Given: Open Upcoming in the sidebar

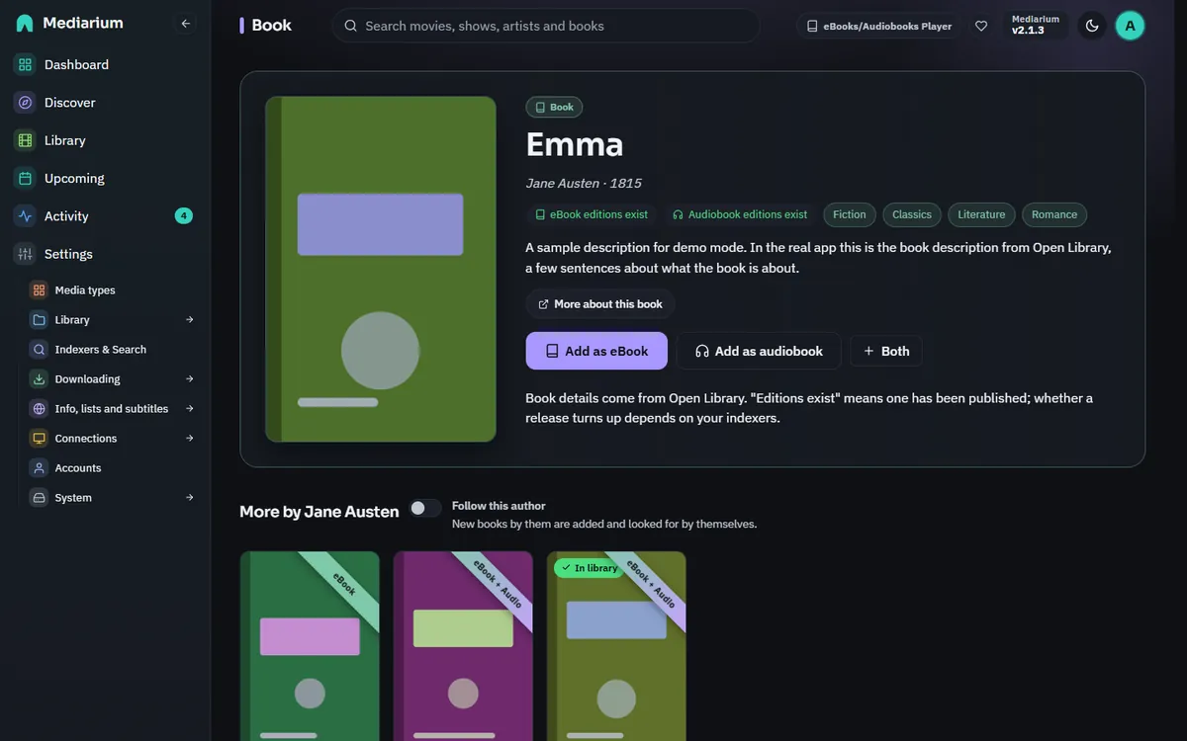Looking at the screenshot, I should point(104,178).
